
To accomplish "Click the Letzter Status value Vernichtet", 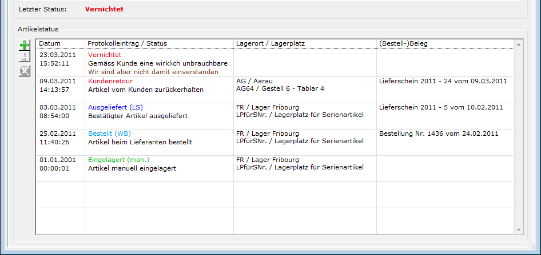I will point(104,9).
